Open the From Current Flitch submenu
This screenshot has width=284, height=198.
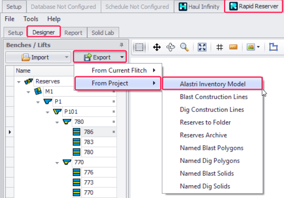point(118,70)
